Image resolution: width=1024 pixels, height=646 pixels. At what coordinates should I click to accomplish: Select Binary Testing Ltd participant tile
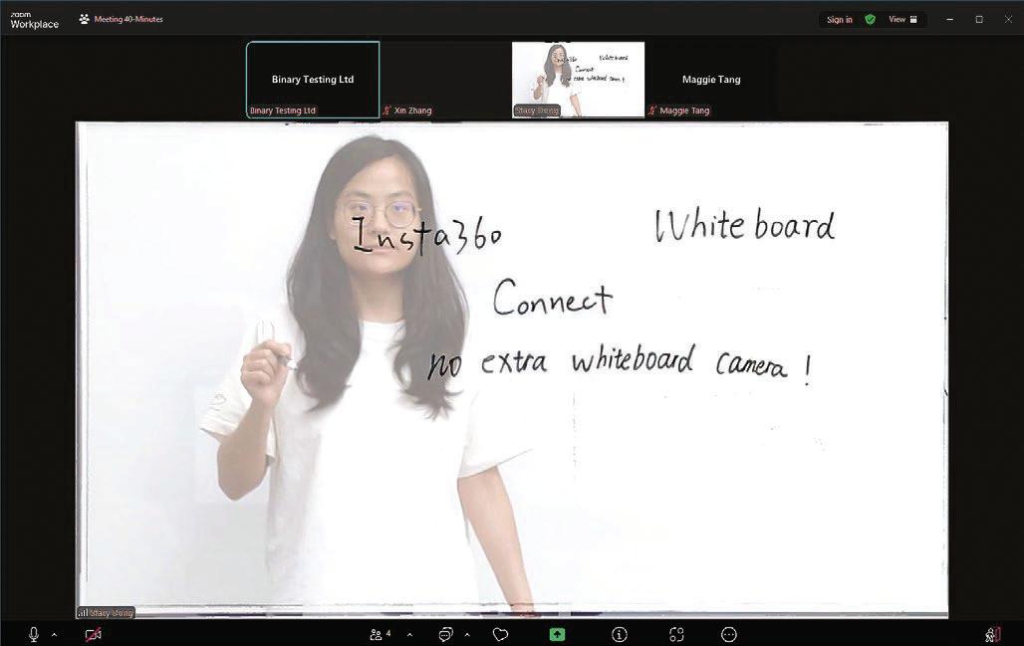(x=313, y=80)
